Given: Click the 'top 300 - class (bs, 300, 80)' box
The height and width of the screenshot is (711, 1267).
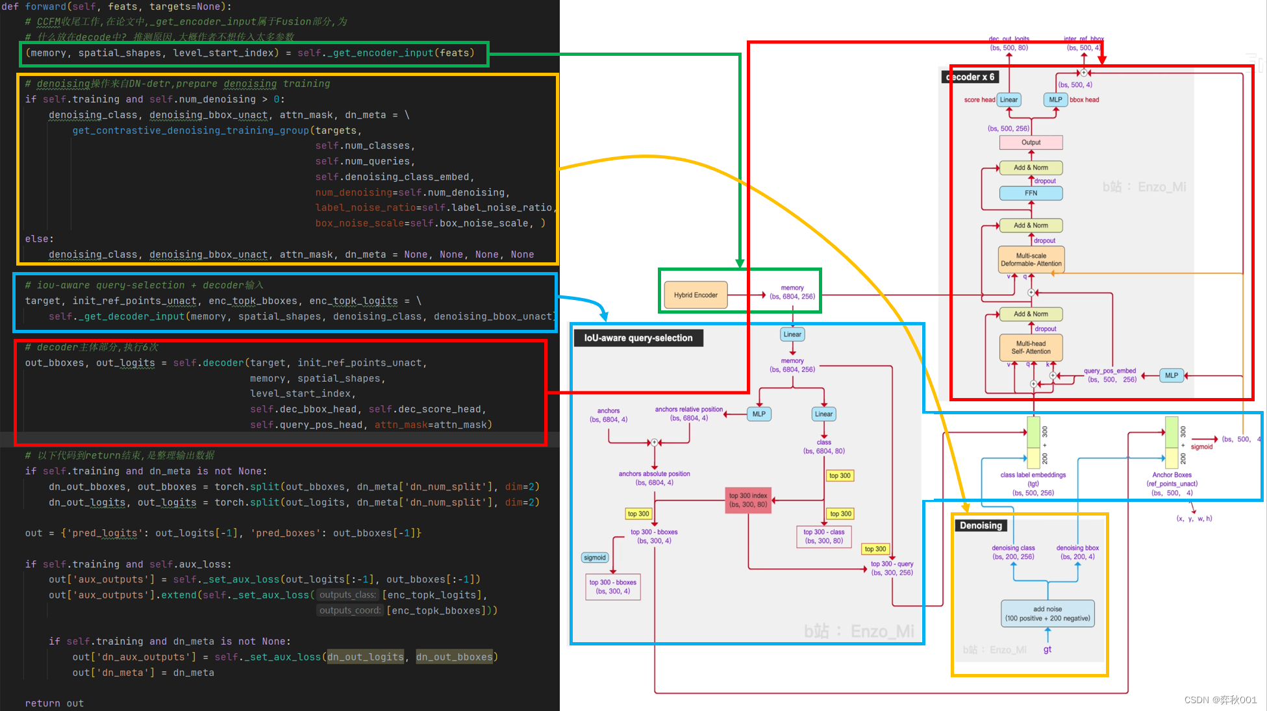Looking at the screenshot, I should click(824, 536).
